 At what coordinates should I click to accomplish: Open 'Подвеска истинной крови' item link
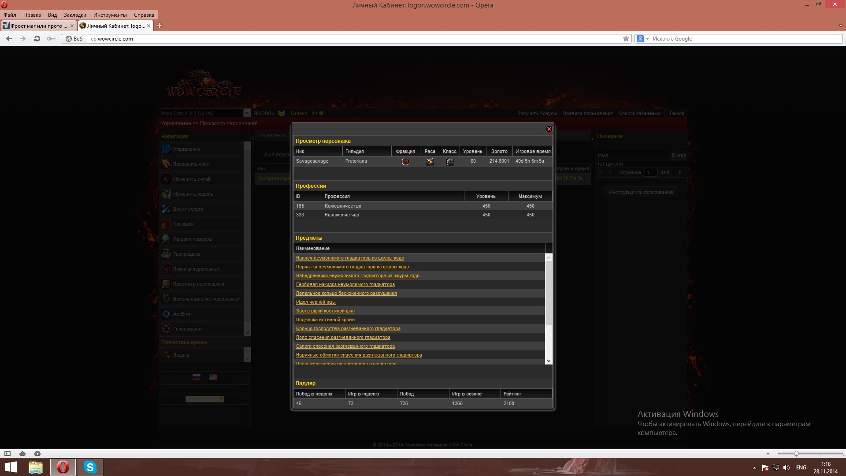(325, 320)
